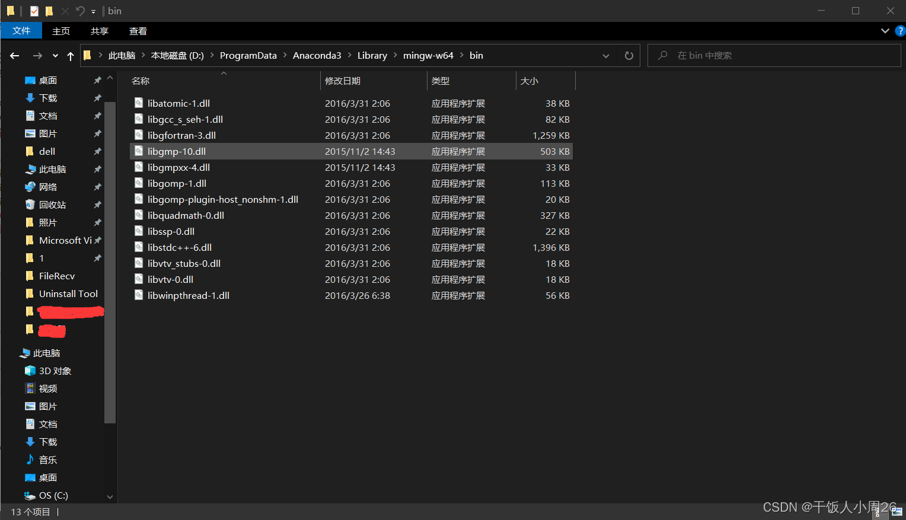Click the pin icon beside Microsoft Vi

(x=97, y=240)
